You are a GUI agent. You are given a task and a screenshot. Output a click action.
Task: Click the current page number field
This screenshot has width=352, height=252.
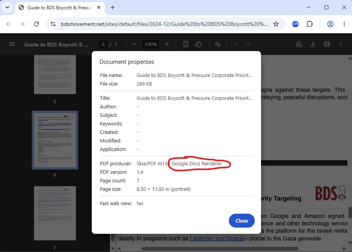tap(103, 44)
